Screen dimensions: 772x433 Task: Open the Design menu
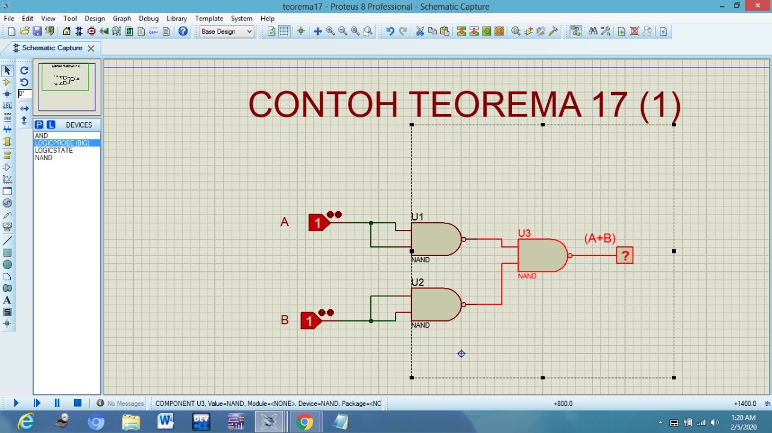pos(95,19)
